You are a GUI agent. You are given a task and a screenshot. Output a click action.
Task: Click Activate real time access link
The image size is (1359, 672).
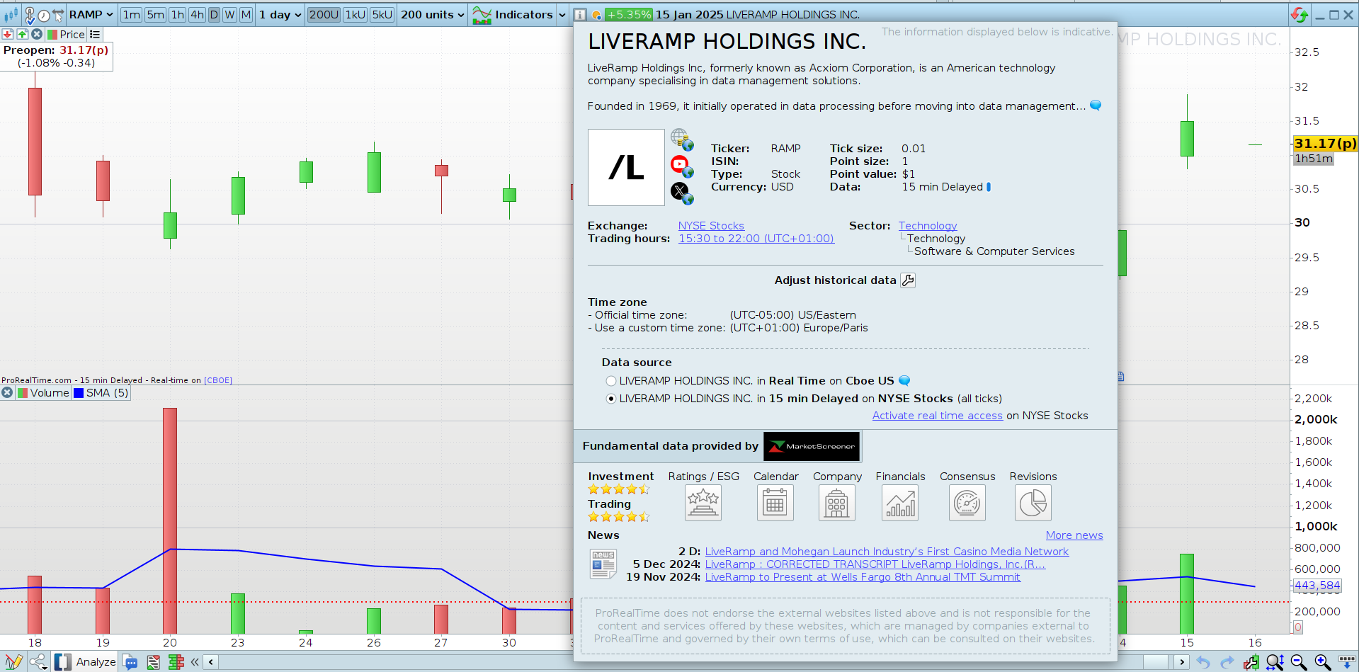[x=938, y=416]
